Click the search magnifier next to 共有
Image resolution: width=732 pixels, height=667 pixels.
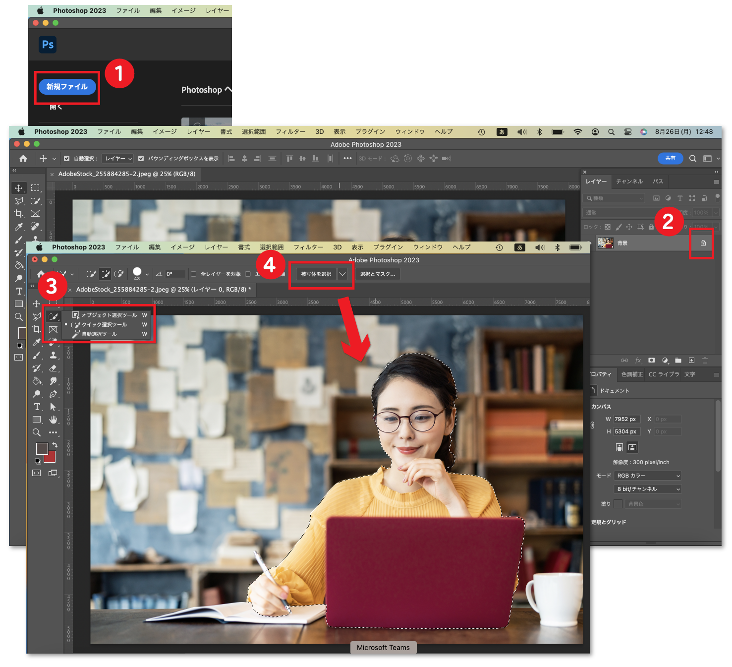692,159
